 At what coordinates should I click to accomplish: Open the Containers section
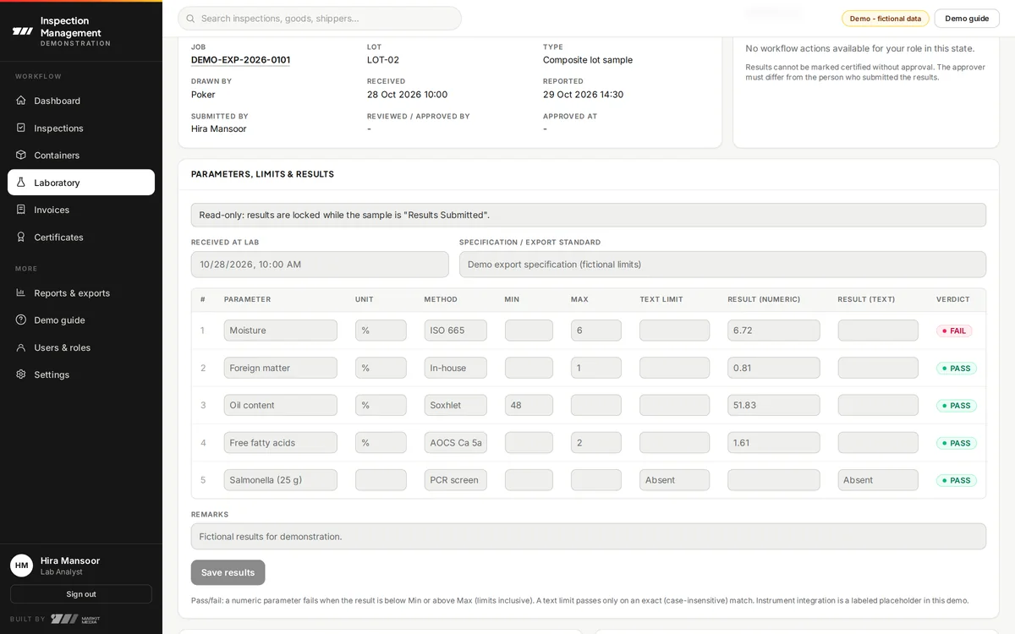(x=81, y=155)
